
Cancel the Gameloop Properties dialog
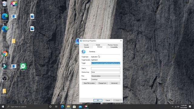tap(108, 100)
